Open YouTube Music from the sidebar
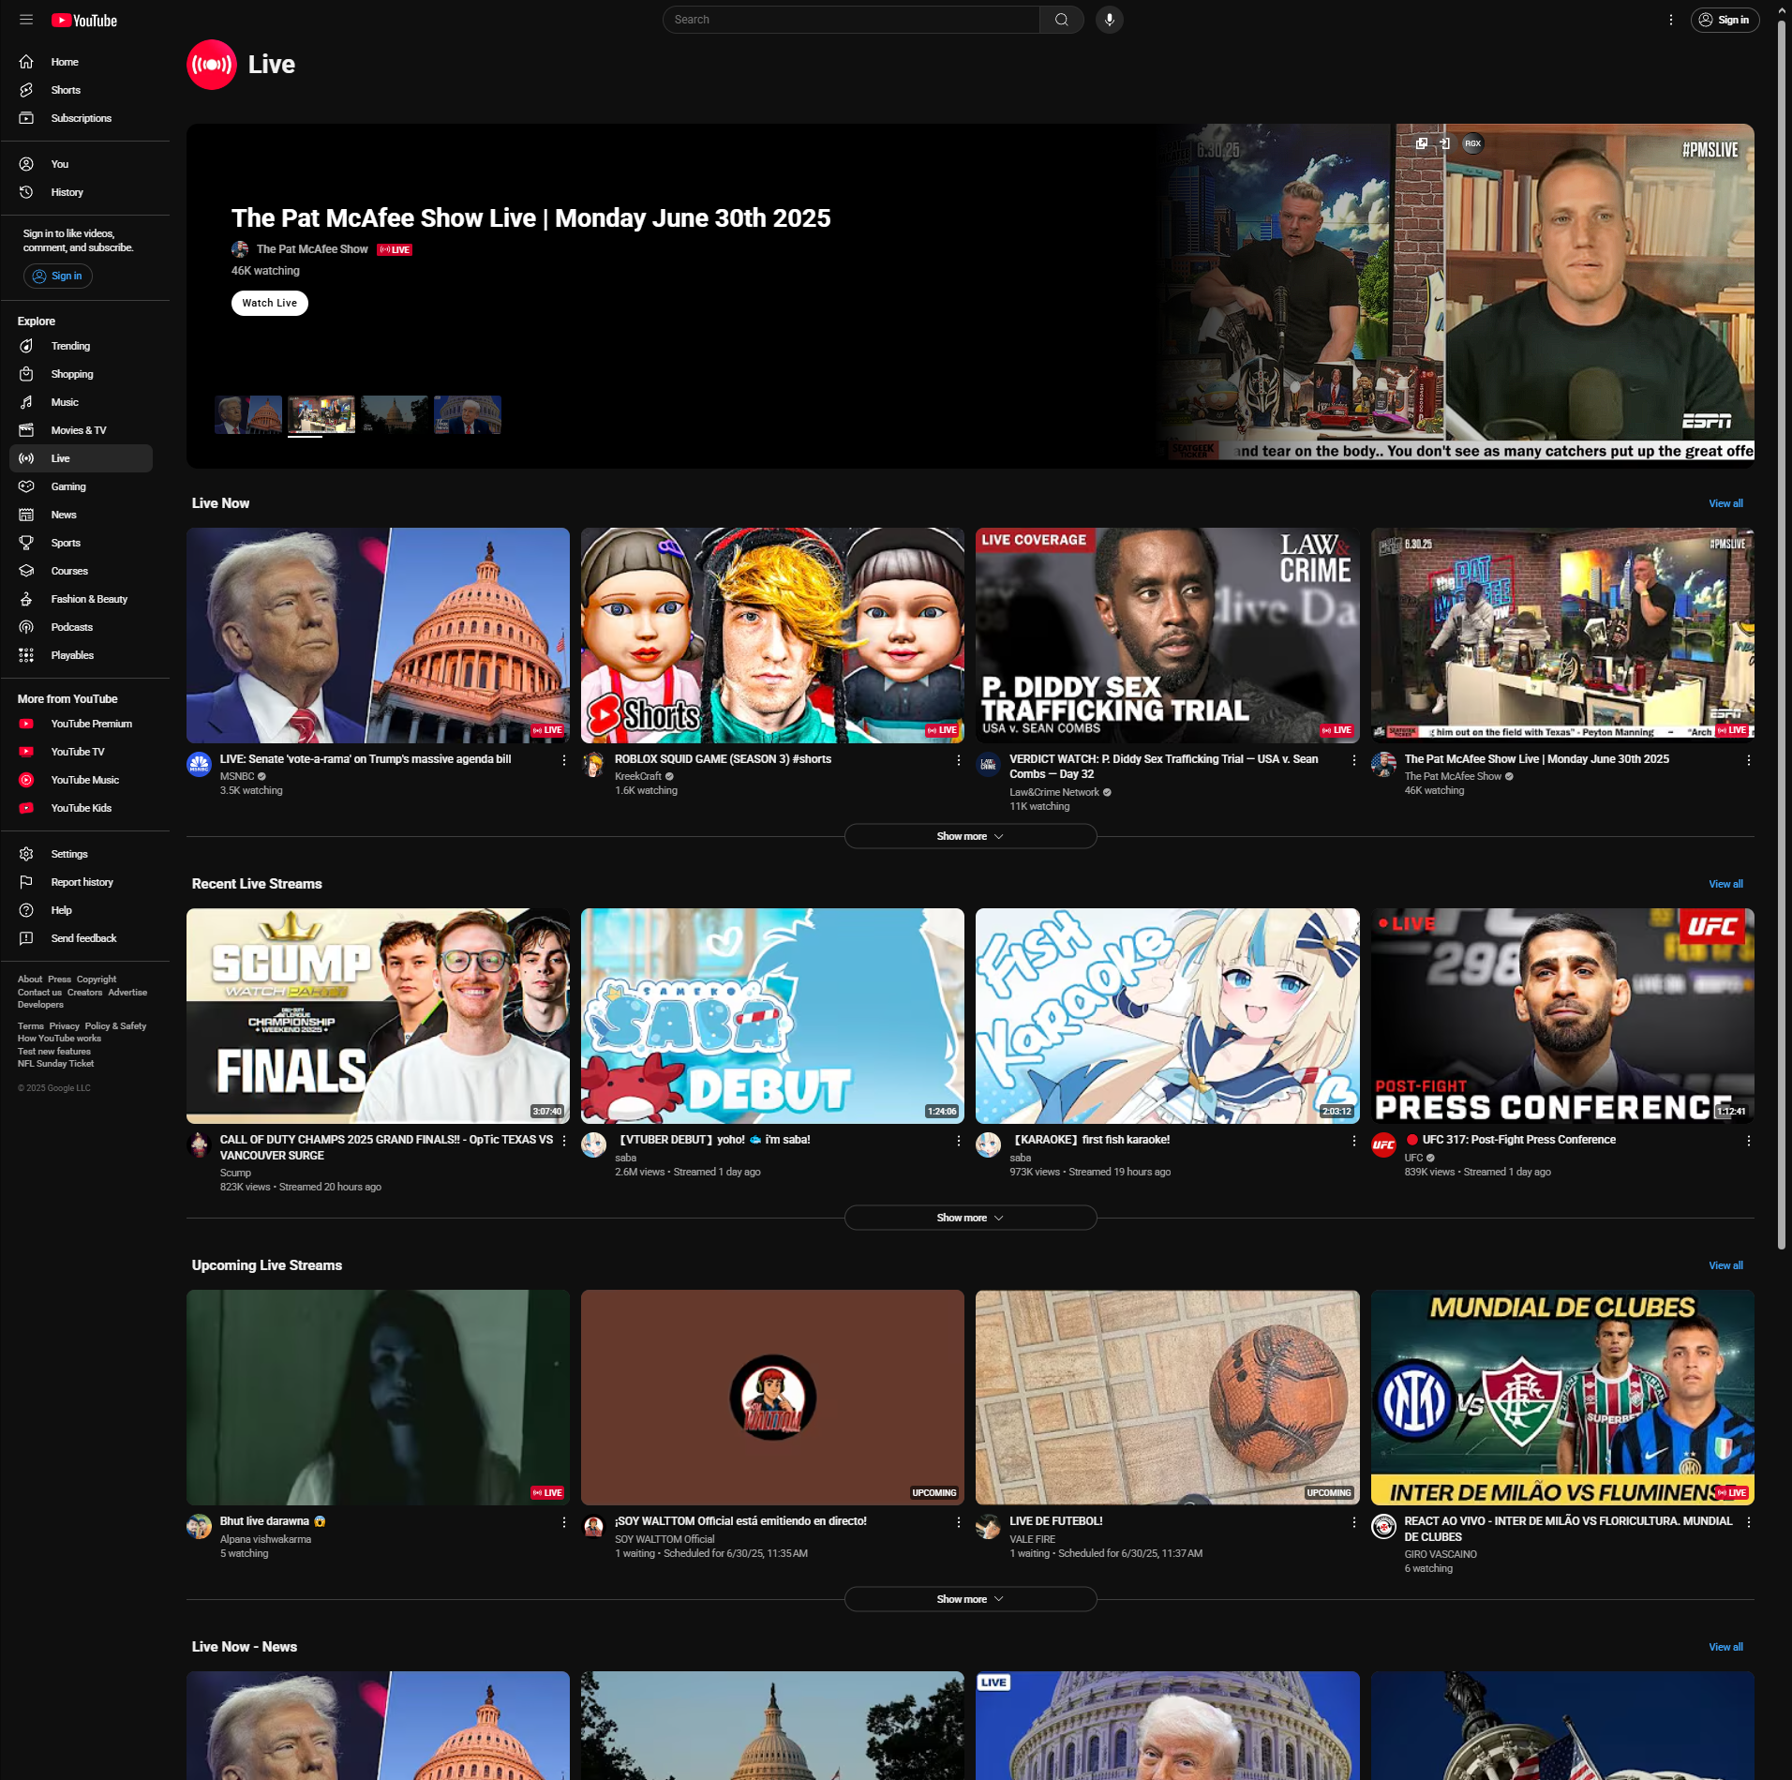The height and width of the screenshot is (1780, 1792). point(84,780)
